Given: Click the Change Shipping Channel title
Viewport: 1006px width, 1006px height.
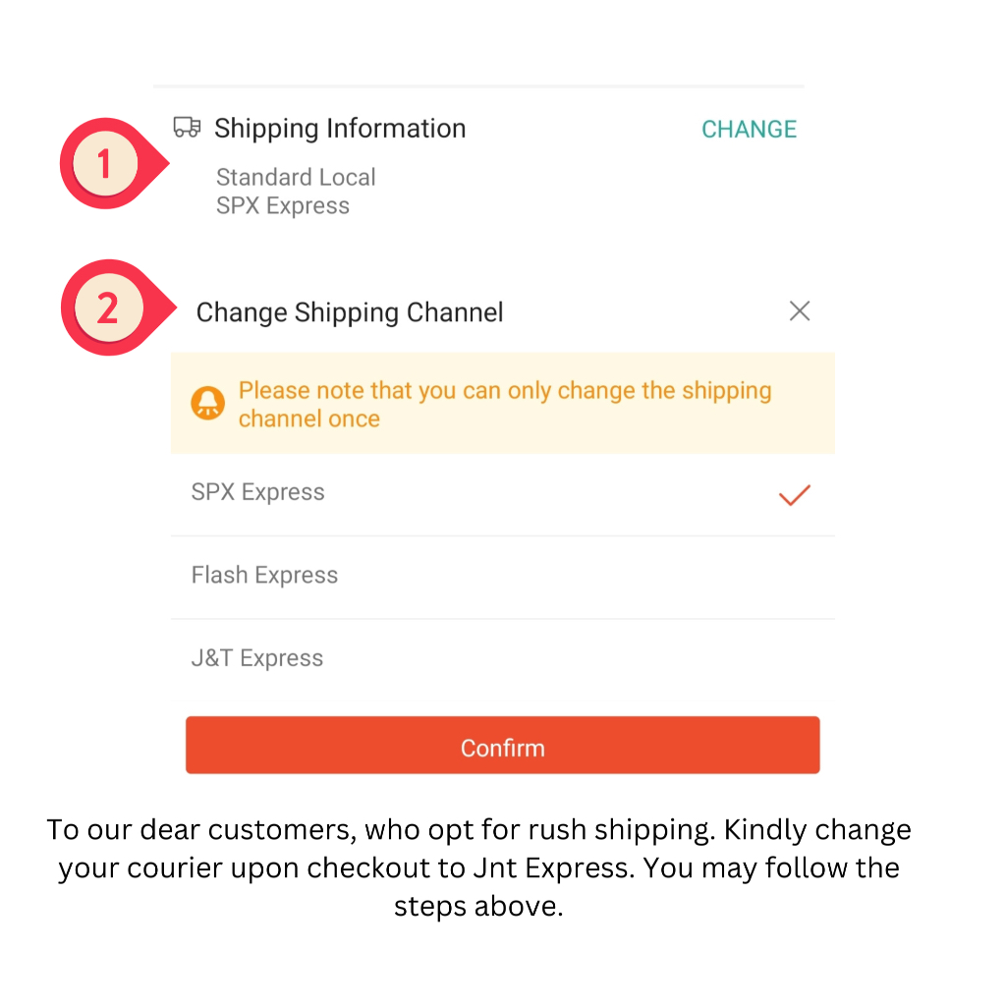Looking at the screenshot, I should coord(350,313).
